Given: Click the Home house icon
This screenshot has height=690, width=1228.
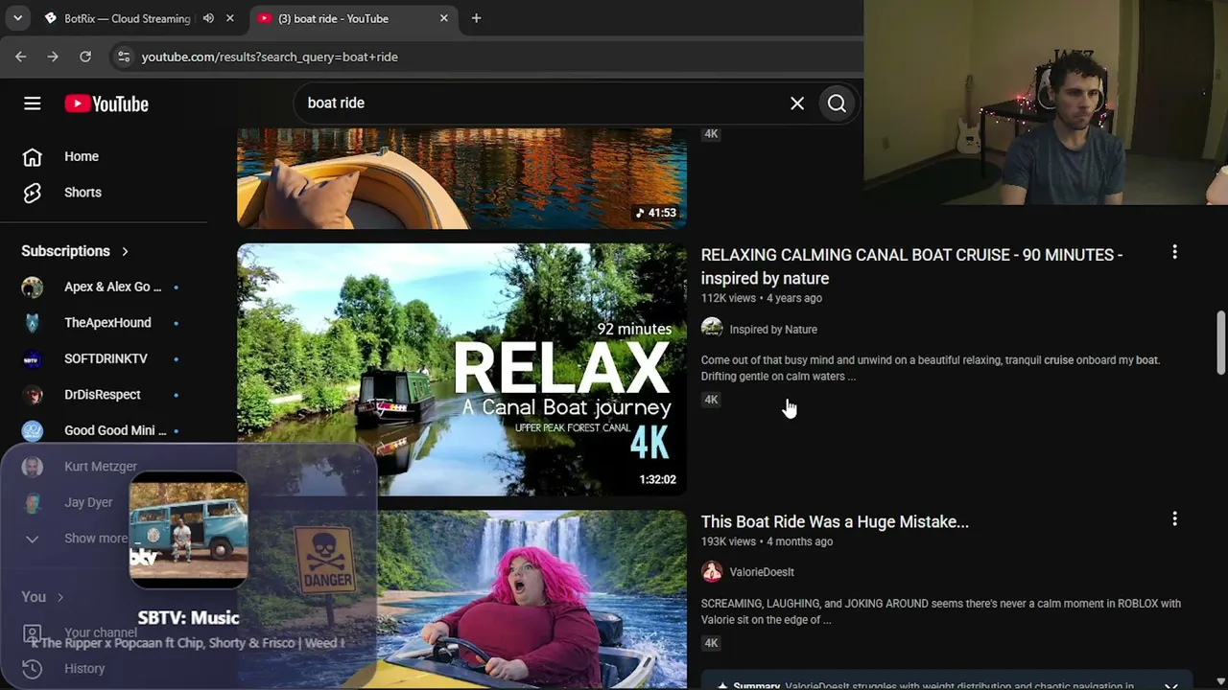Looking at the screenshot, I should (33, 156).
